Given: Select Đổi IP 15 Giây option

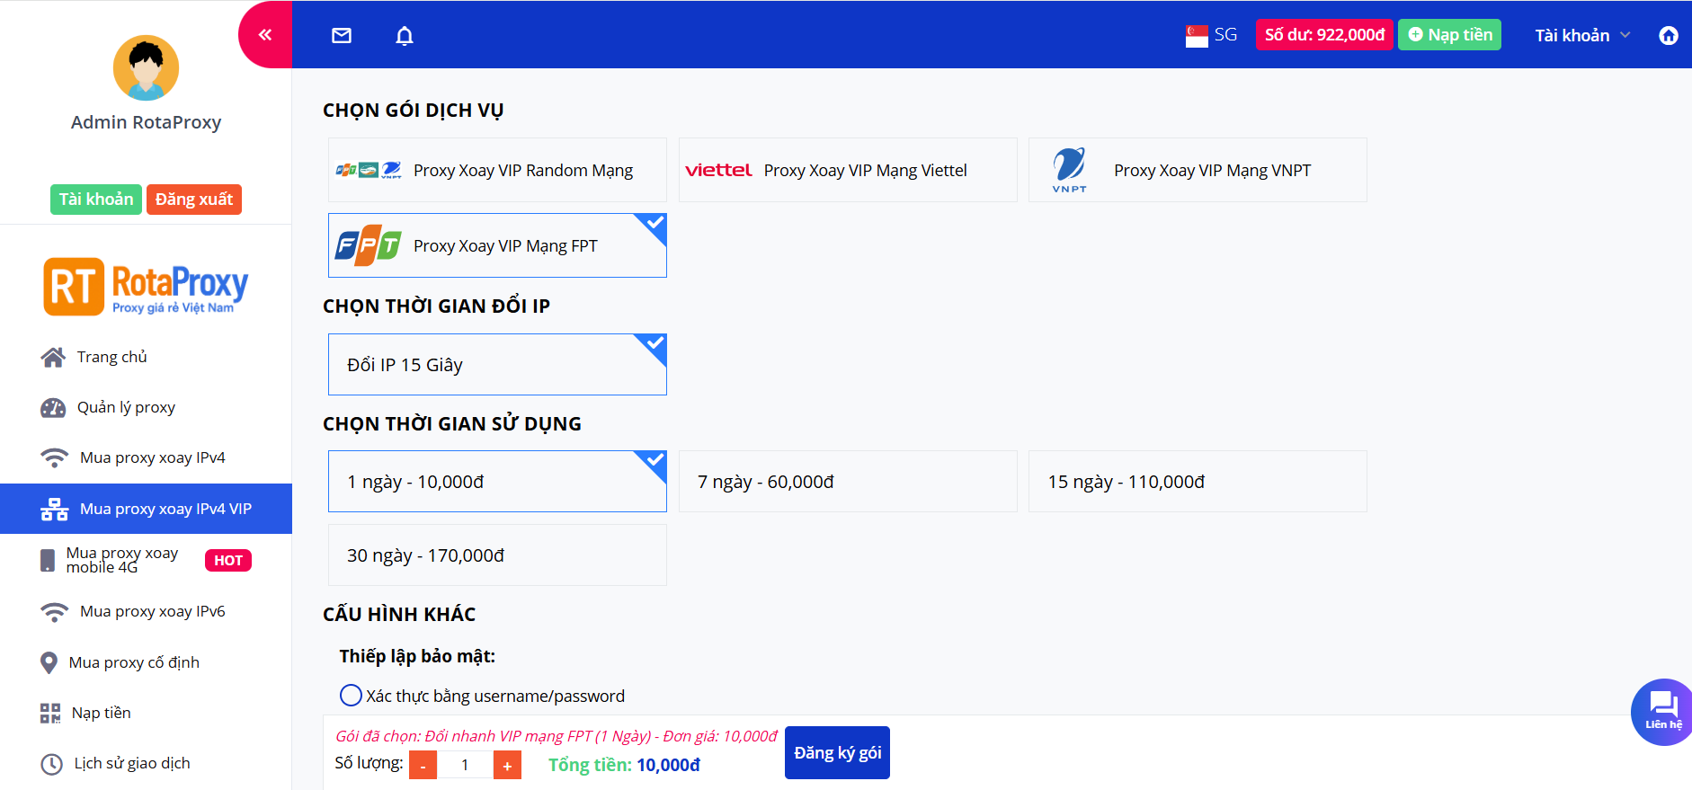Looking at the screenshot, I should pos(497,365).
